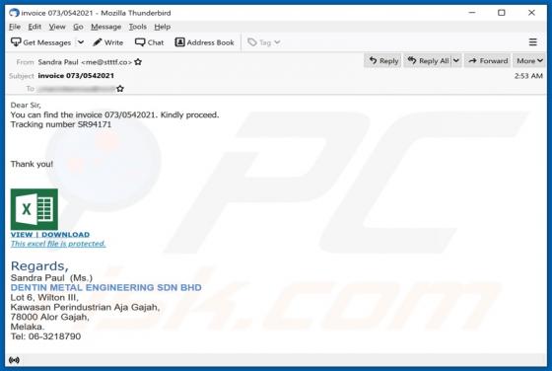Expand the Get Messages dropdown arrow
This screenshot has width=552, height=371.
[81, 42]
